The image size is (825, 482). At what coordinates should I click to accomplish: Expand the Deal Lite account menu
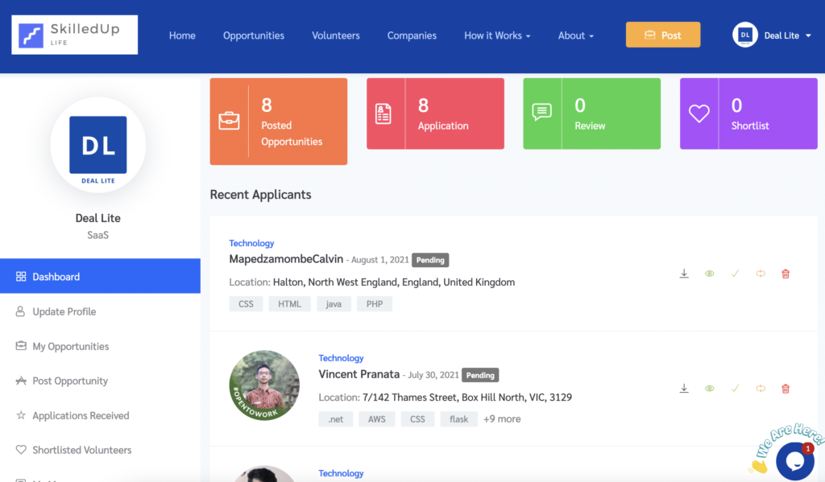[772, 35]
